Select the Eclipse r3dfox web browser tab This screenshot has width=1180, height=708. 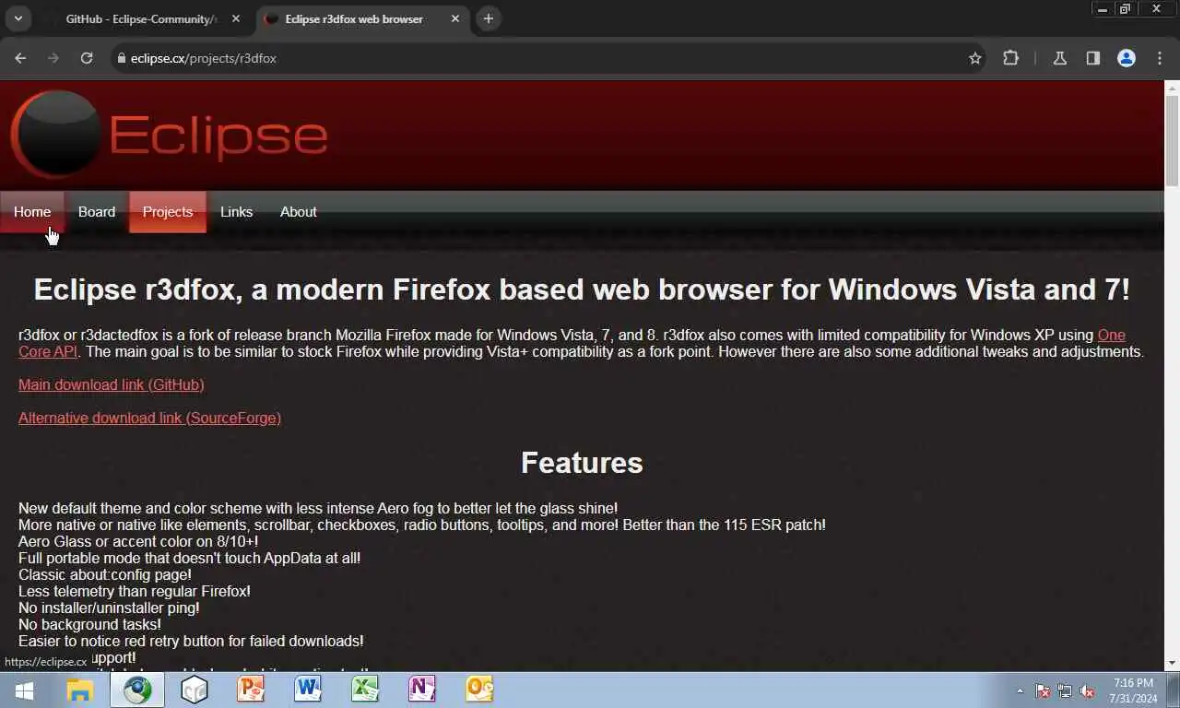tap(353, 18)
